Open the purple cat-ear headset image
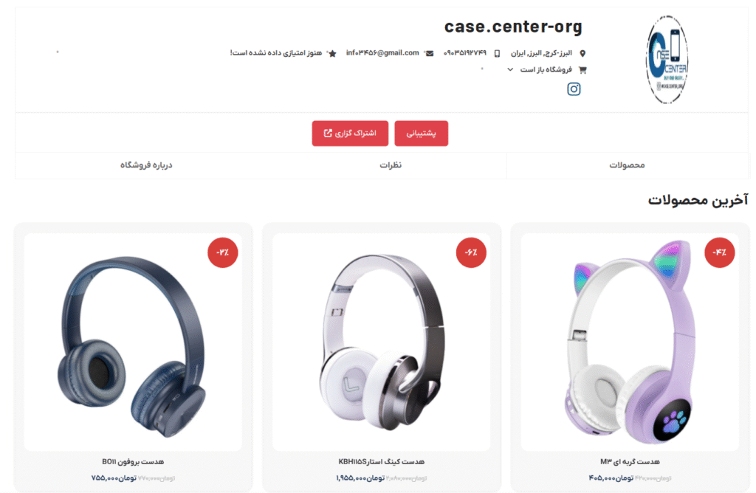The width and height of the screenshot is (756, 493). click(630, 342)
